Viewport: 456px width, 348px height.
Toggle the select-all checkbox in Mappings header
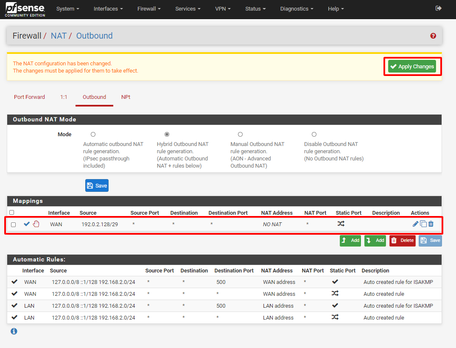[x=11, y=213]
